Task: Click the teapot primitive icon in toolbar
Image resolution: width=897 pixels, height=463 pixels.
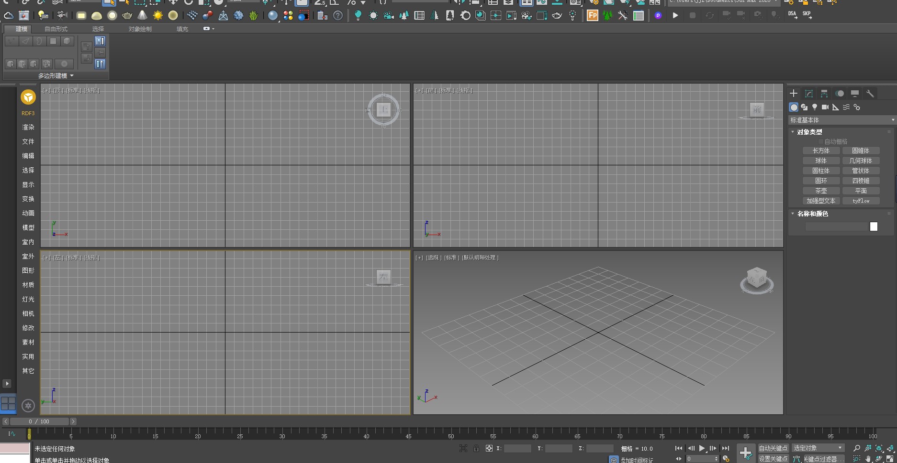Action: coord(127,16)
